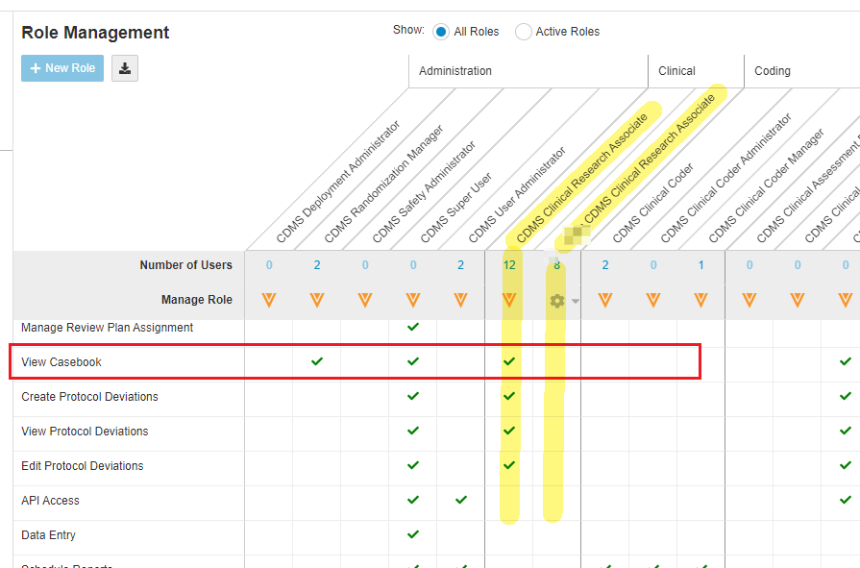Open Manage Role icon for CDMS Super User

tap(413, 300)
